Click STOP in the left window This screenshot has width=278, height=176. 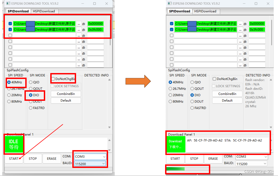33,158
